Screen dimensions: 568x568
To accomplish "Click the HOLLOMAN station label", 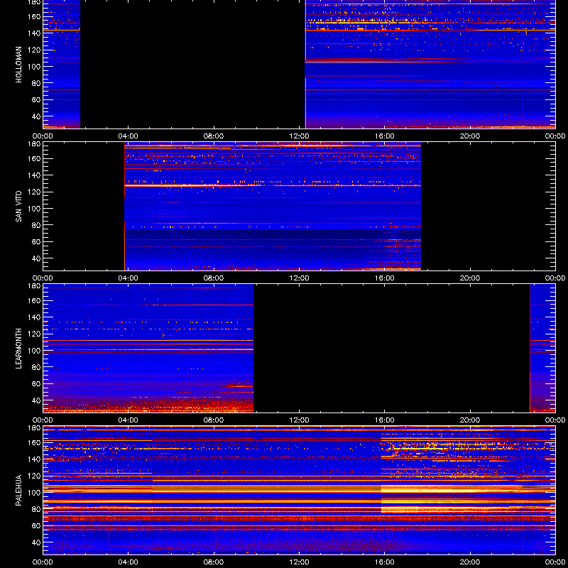I will pos(19,65).
